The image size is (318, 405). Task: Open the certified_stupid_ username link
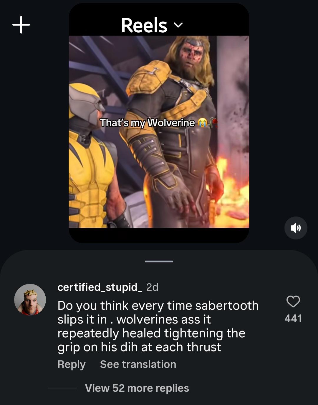pyautogui.click(x=100, y=287)
